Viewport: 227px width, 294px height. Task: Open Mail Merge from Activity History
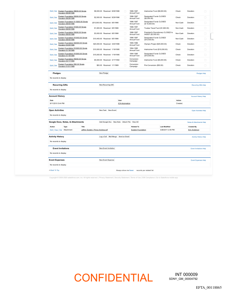[113, 137]
